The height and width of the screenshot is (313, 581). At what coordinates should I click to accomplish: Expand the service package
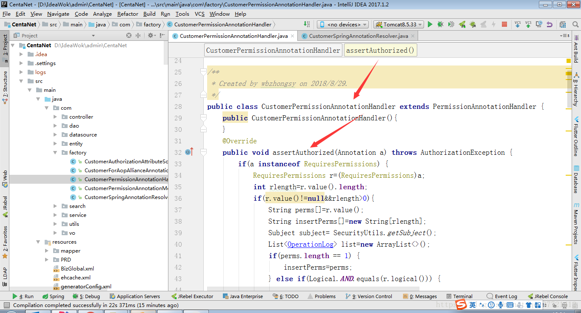pos(55,215)
